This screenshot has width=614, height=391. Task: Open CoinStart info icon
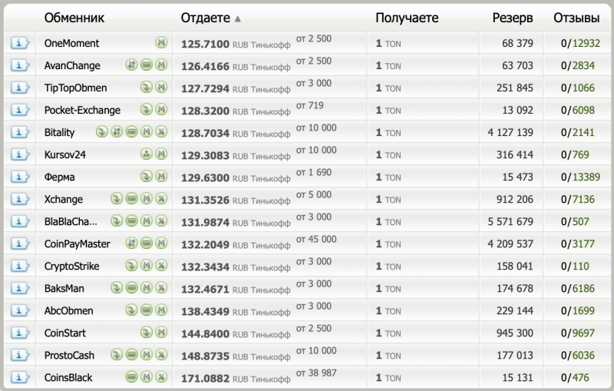(20, 333)
